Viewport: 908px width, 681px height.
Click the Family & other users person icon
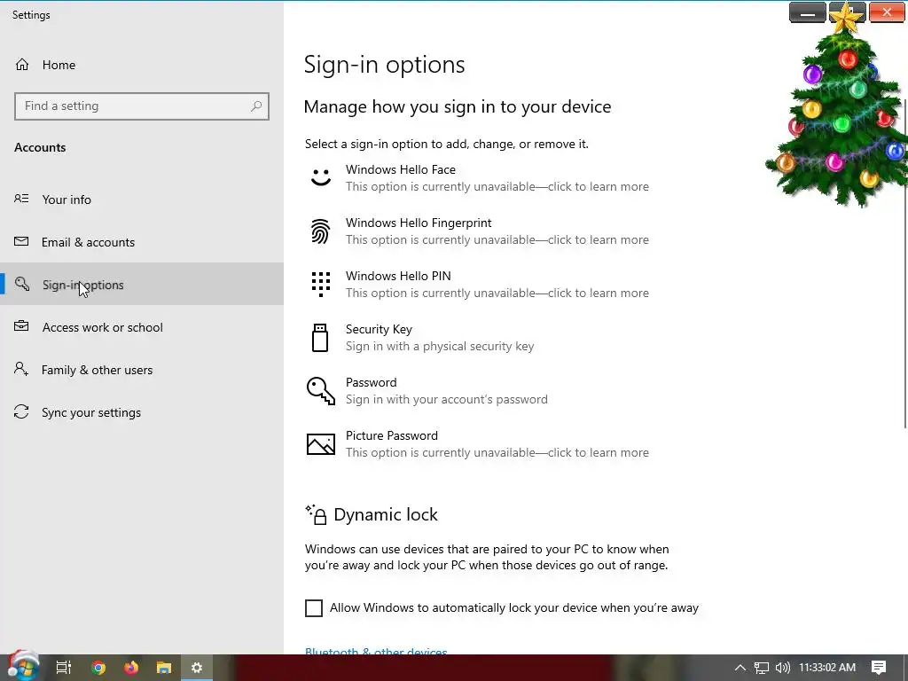pyautogui.click(x=21, y=369)
